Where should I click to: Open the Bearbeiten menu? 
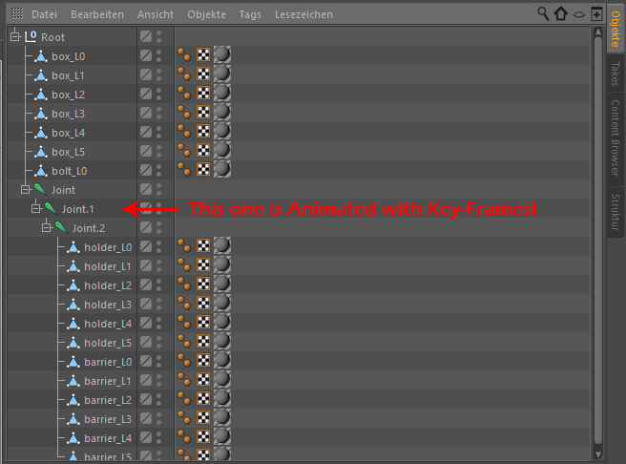coord(97,14)
